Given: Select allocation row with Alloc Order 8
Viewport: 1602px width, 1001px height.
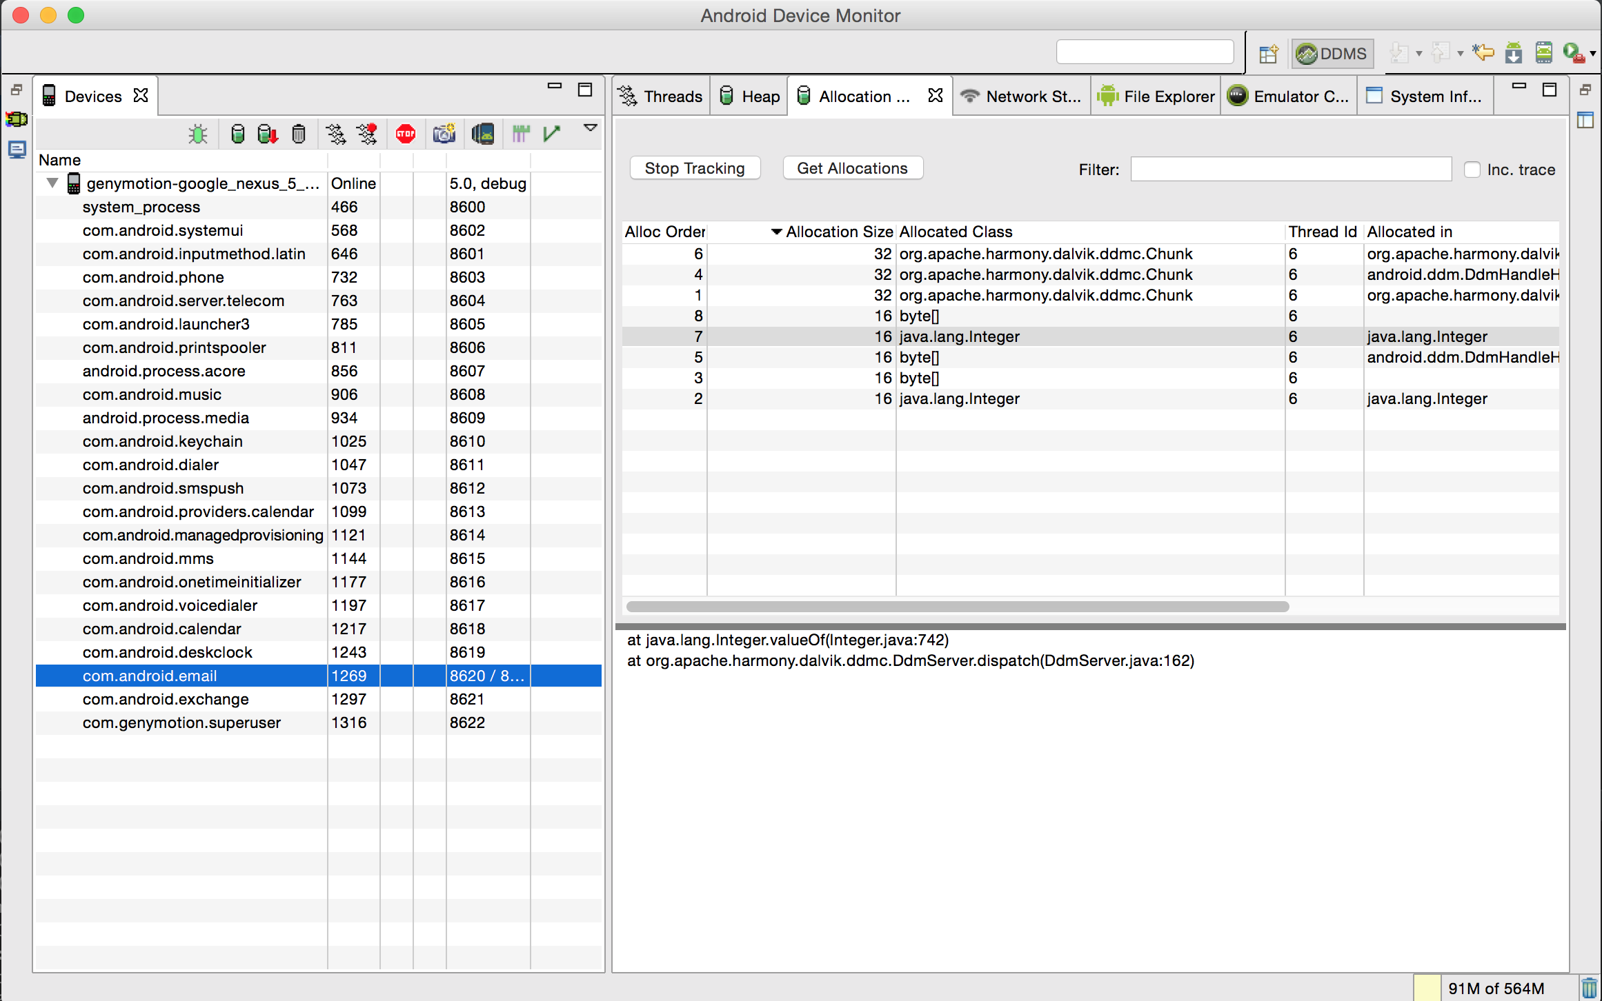Looking at the screenshot, I should (1090, 316).
